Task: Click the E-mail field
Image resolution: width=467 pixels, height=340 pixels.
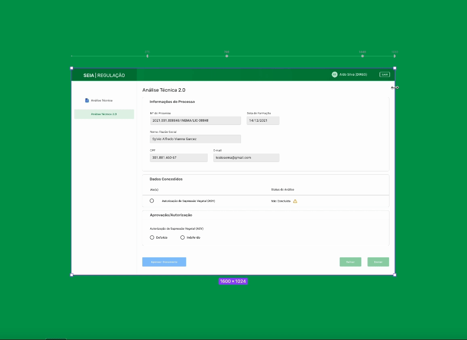Action: (x=246, y=157)
